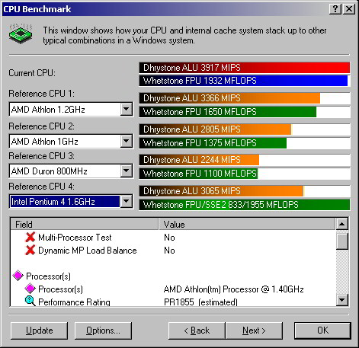Viewport: 359px width, 348px height.
Task: Open the Reference CPU 3 dropdown arrow
Action: [127, 171]
